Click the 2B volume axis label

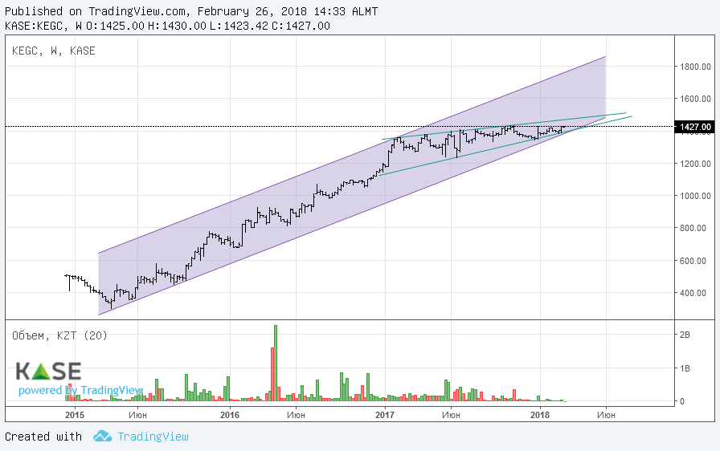[x=685, y=335]
